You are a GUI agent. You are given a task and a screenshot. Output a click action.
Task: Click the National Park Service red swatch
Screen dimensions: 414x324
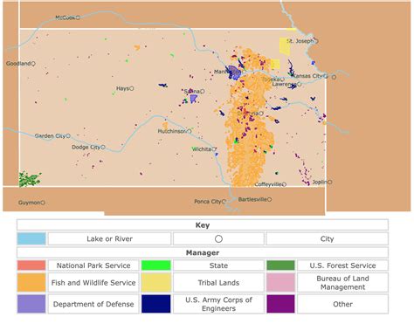click(31, 265)
